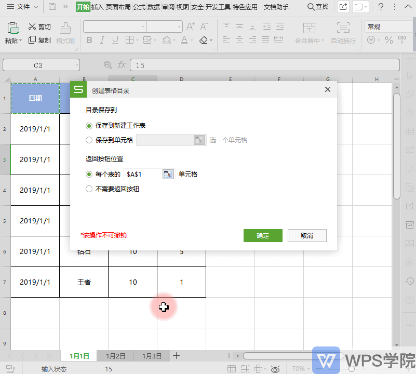
Task: Open the 1月2日 sheet tab
Action: coord(115,356)
